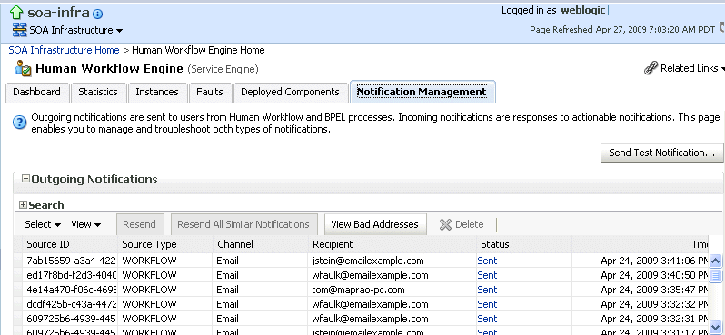Click the Related Links chain icon
This screenshot has width=725, height=335.
click(651, 68)
